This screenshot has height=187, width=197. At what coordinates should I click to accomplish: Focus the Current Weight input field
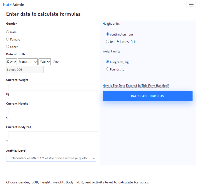coord(53,87)
